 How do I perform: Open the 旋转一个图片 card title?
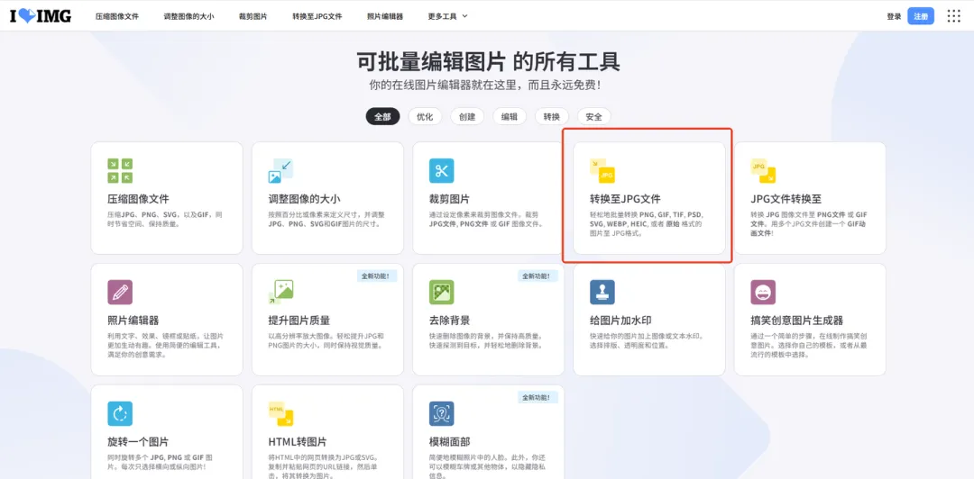tap(138, 442)
